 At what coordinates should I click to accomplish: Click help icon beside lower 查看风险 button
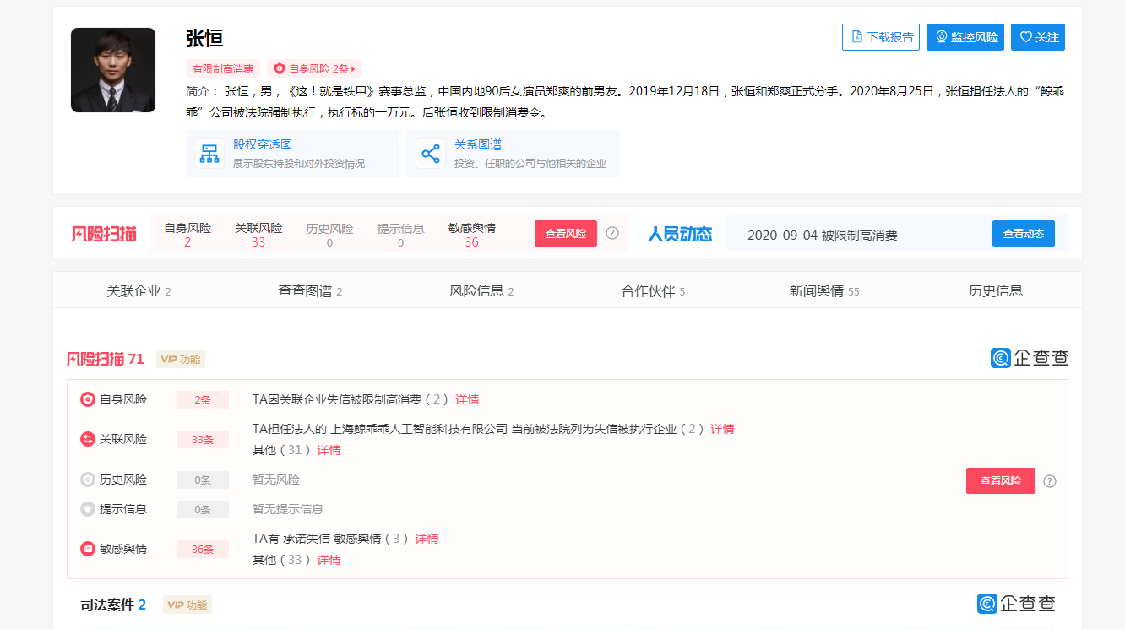tap(1050, 481)
